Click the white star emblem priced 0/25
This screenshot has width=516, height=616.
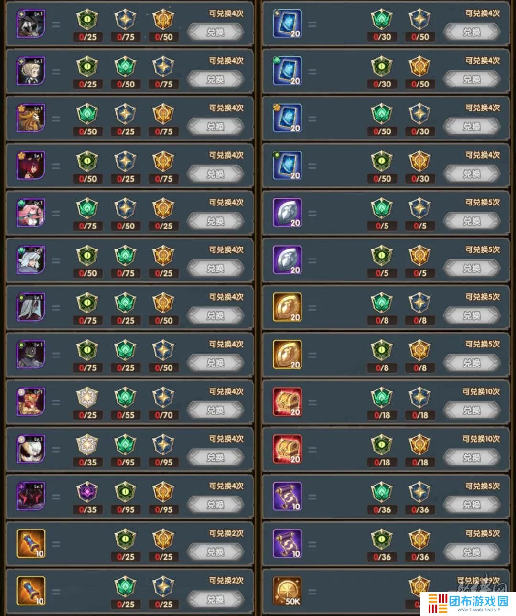(87, 398)
